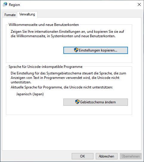Switch to the Formate tab
This screenshot has width=144, height=162.
10,15
